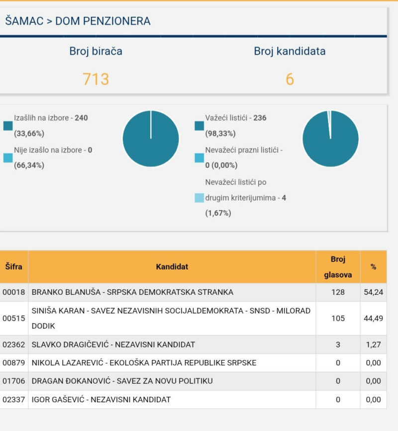The width and height of the screenshot is (398, 431).
Task: Click the voter turnout pie chart
Action: click(151, 139)
